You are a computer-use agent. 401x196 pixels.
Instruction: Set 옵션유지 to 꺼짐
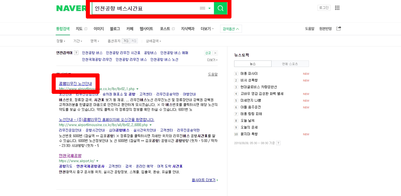(126, 41)
